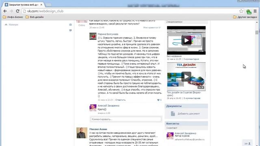Click 'Мне нравится' on the top post

(152, 28)
